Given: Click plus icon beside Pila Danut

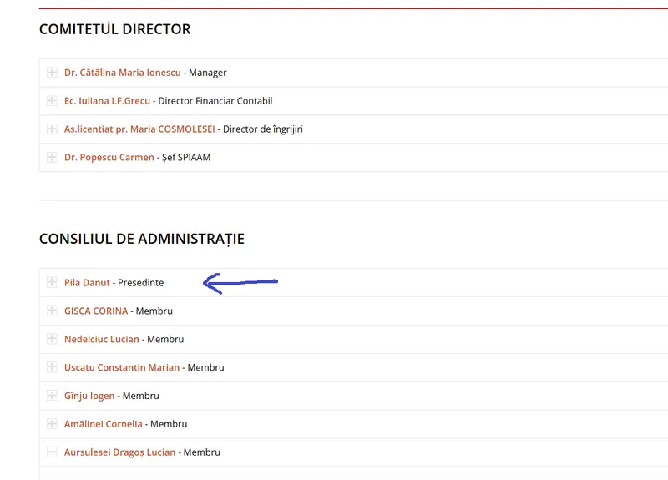Looking at the screenshot, I should pos(52,283).
